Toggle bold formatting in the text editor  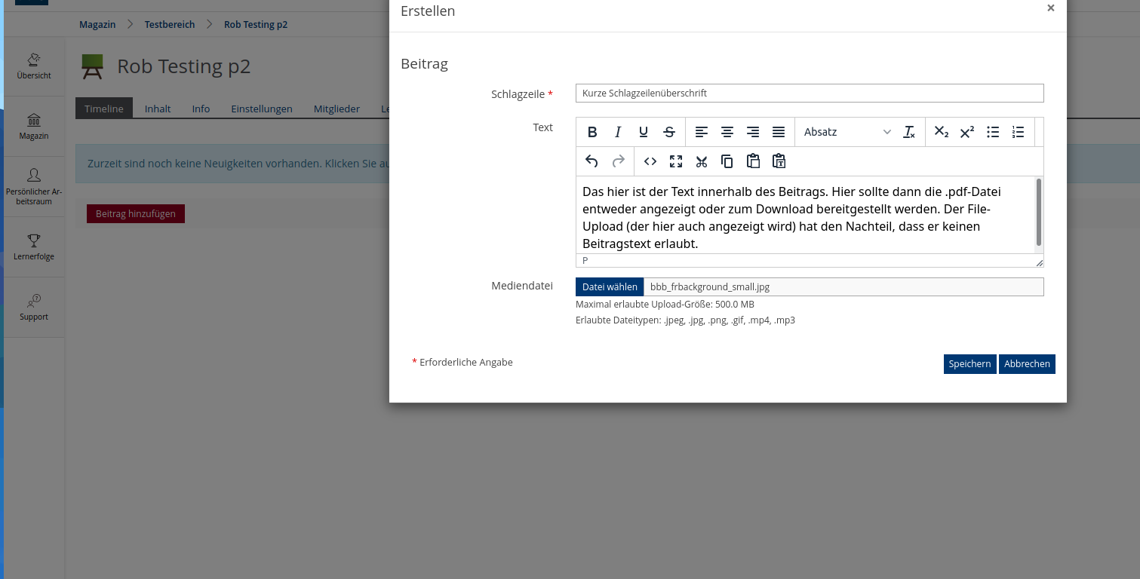click(592, 132)
